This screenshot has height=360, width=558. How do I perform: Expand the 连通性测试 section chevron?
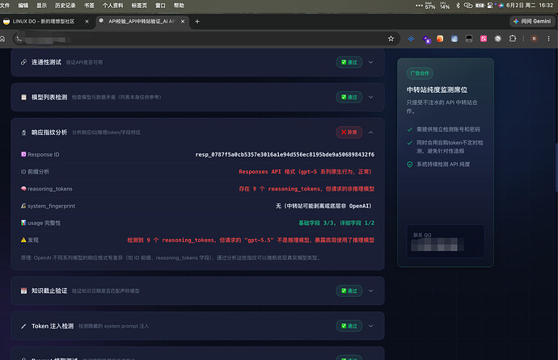[x=371, y=62]
